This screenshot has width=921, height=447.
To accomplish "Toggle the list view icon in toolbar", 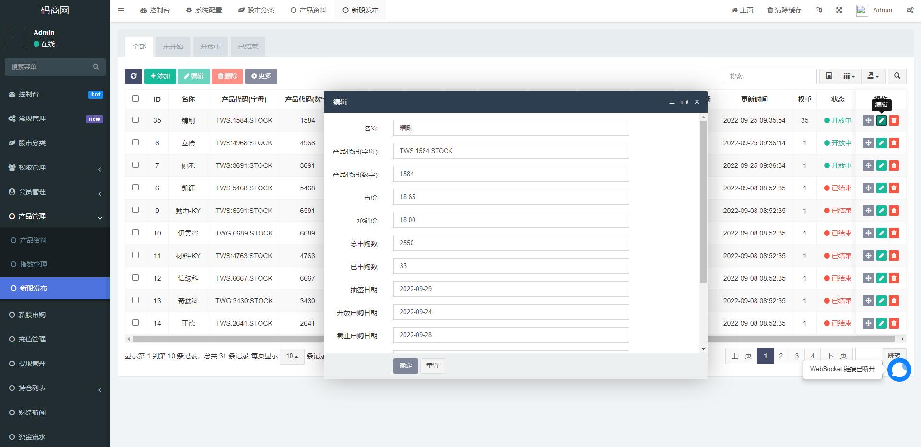I will (828, 76).
